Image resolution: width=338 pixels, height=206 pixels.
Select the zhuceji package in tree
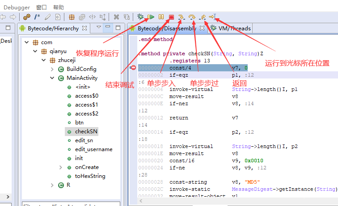[x=67, y=60]
